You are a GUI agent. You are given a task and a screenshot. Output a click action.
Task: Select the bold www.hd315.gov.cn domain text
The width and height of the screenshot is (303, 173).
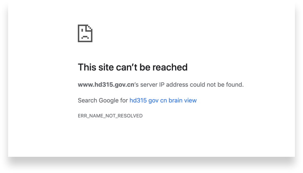point(106,85)
